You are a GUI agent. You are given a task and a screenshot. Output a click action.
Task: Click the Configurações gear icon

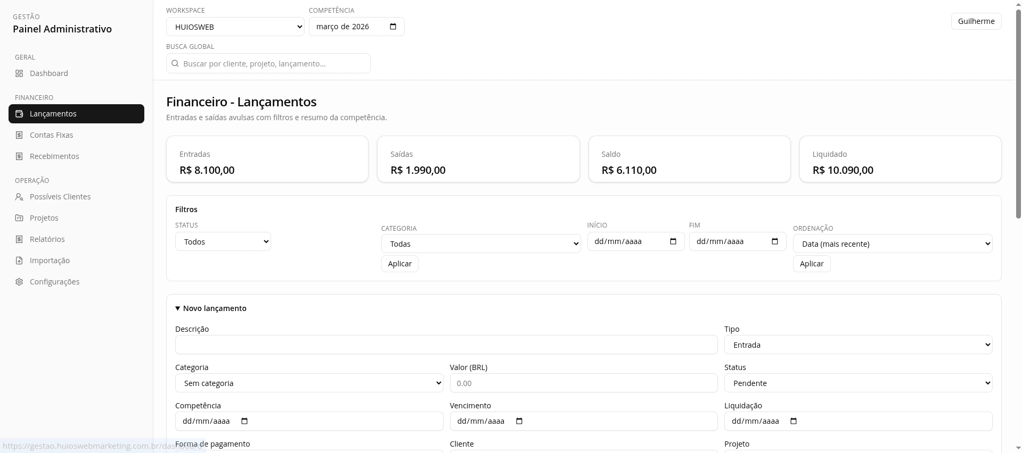click(19, 282)
